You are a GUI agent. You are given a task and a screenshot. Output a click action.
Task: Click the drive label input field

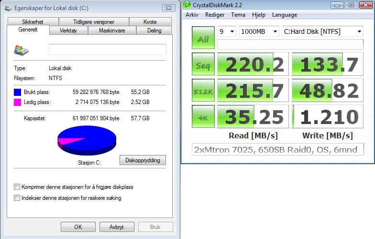point(107,50)
